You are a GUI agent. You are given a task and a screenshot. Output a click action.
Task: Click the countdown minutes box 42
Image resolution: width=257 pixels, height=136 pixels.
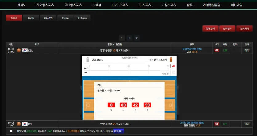(135, 105)
